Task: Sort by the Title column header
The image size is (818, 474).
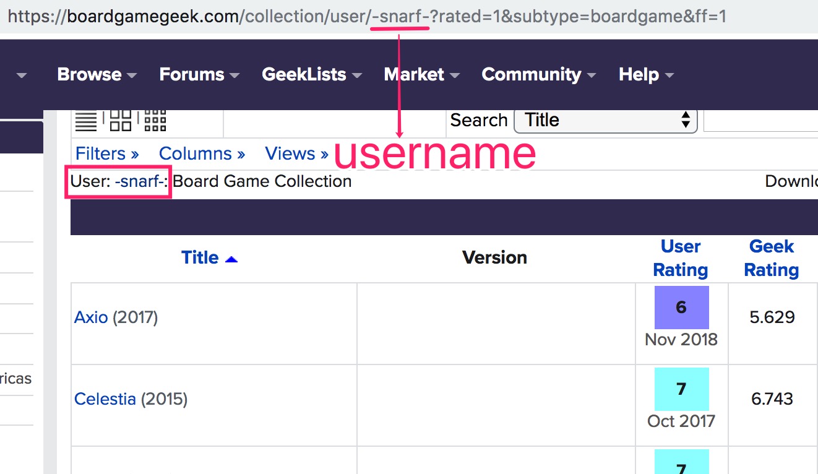Action: [x=200, y=257]
